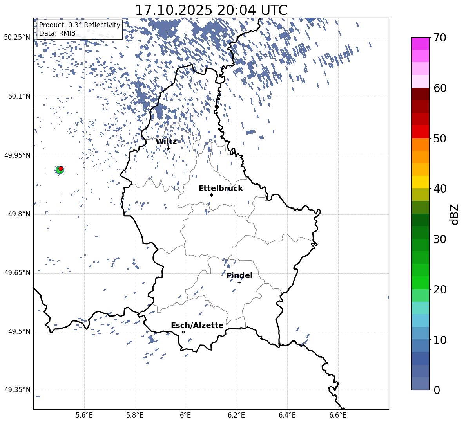Click the 6.2°E longitude tick label

(x=236, y=415)
